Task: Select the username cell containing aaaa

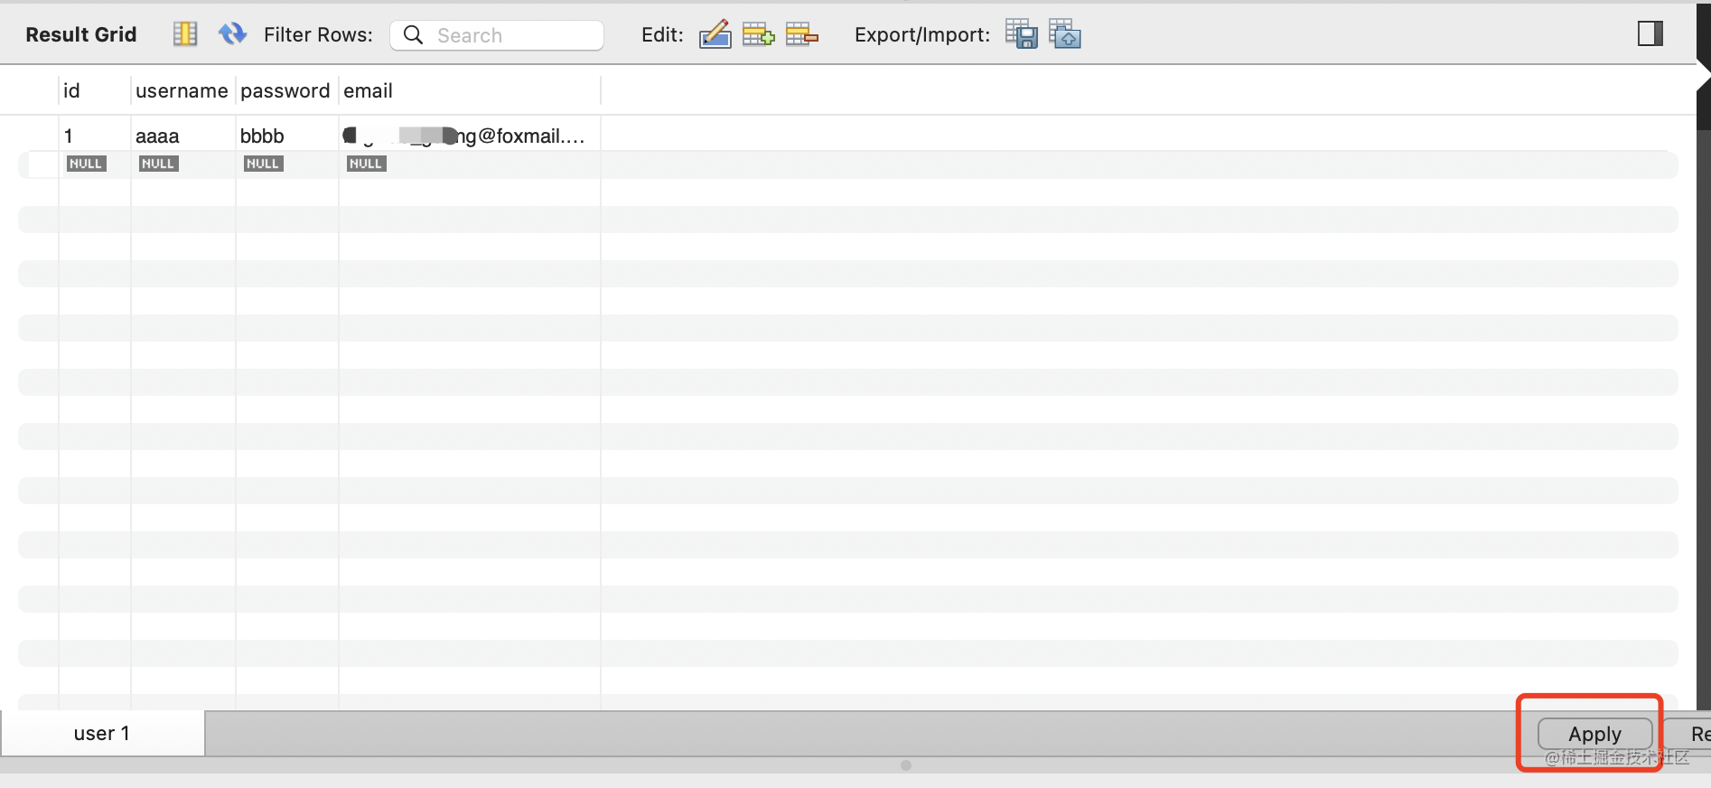Action: pos(181,136)
